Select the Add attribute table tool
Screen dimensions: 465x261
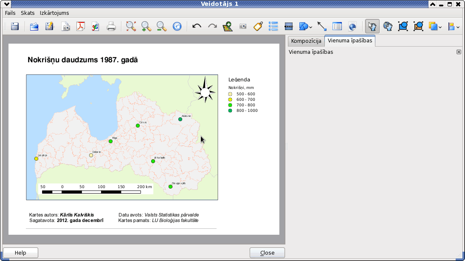(337, 26)
